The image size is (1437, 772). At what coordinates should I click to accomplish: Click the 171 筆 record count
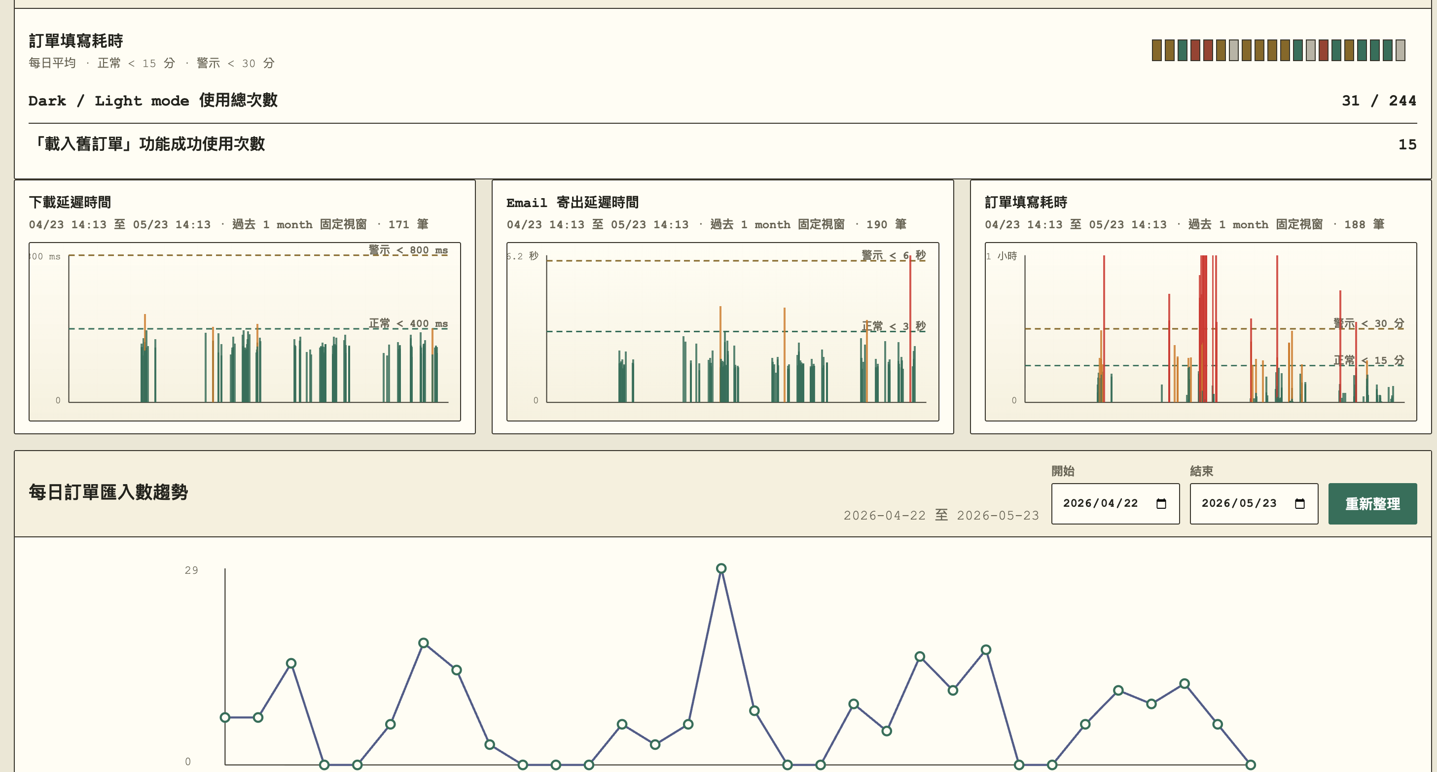(408, 224)
